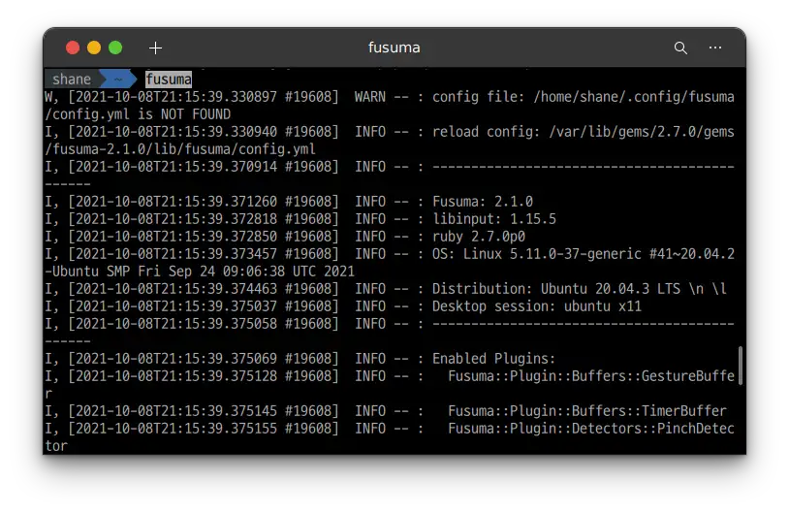Click the 'Fusuma: 2.1.0' version text

point(483,202)
